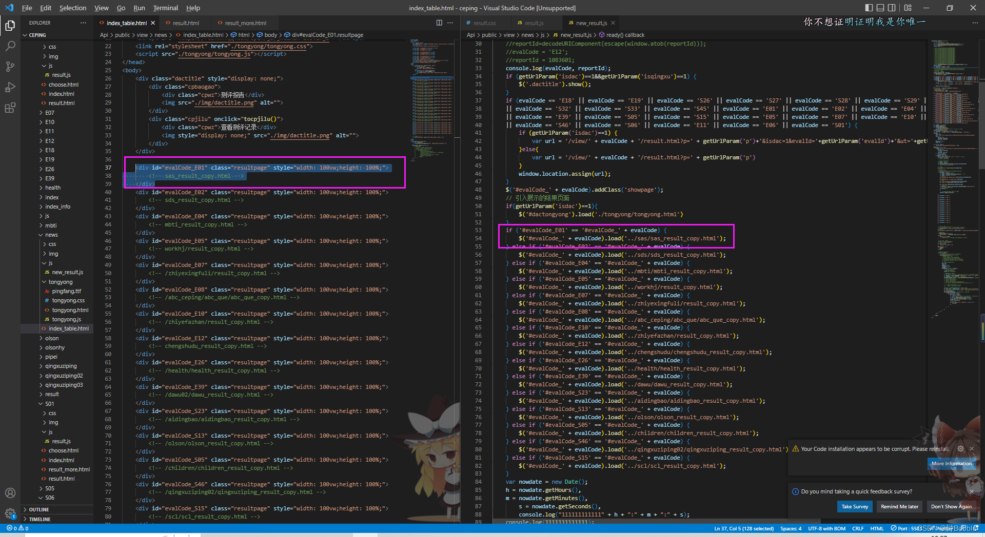The width and height of the screenshot is (985, 537).
Task: Click the Port 5501 live server status
Action: [907, 528]
